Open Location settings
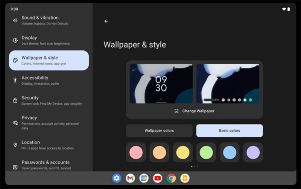The height and width of the screenshot is (189, 301). (x=49, y=145)
